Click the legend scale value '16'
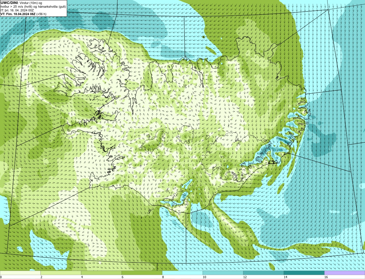365x279 pixels. click(326, 277)
